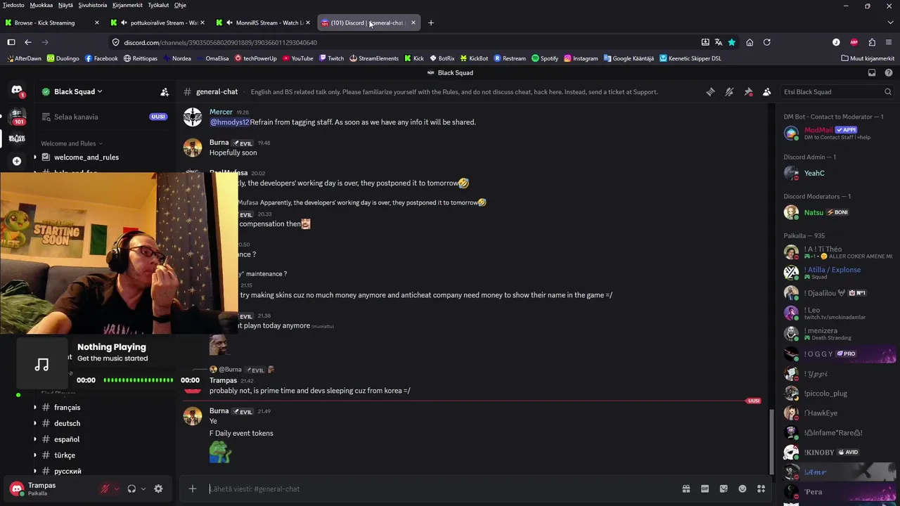Open the welcome_and_rules channel
This screenshot has width=900, height=506.
pos(86,157)
